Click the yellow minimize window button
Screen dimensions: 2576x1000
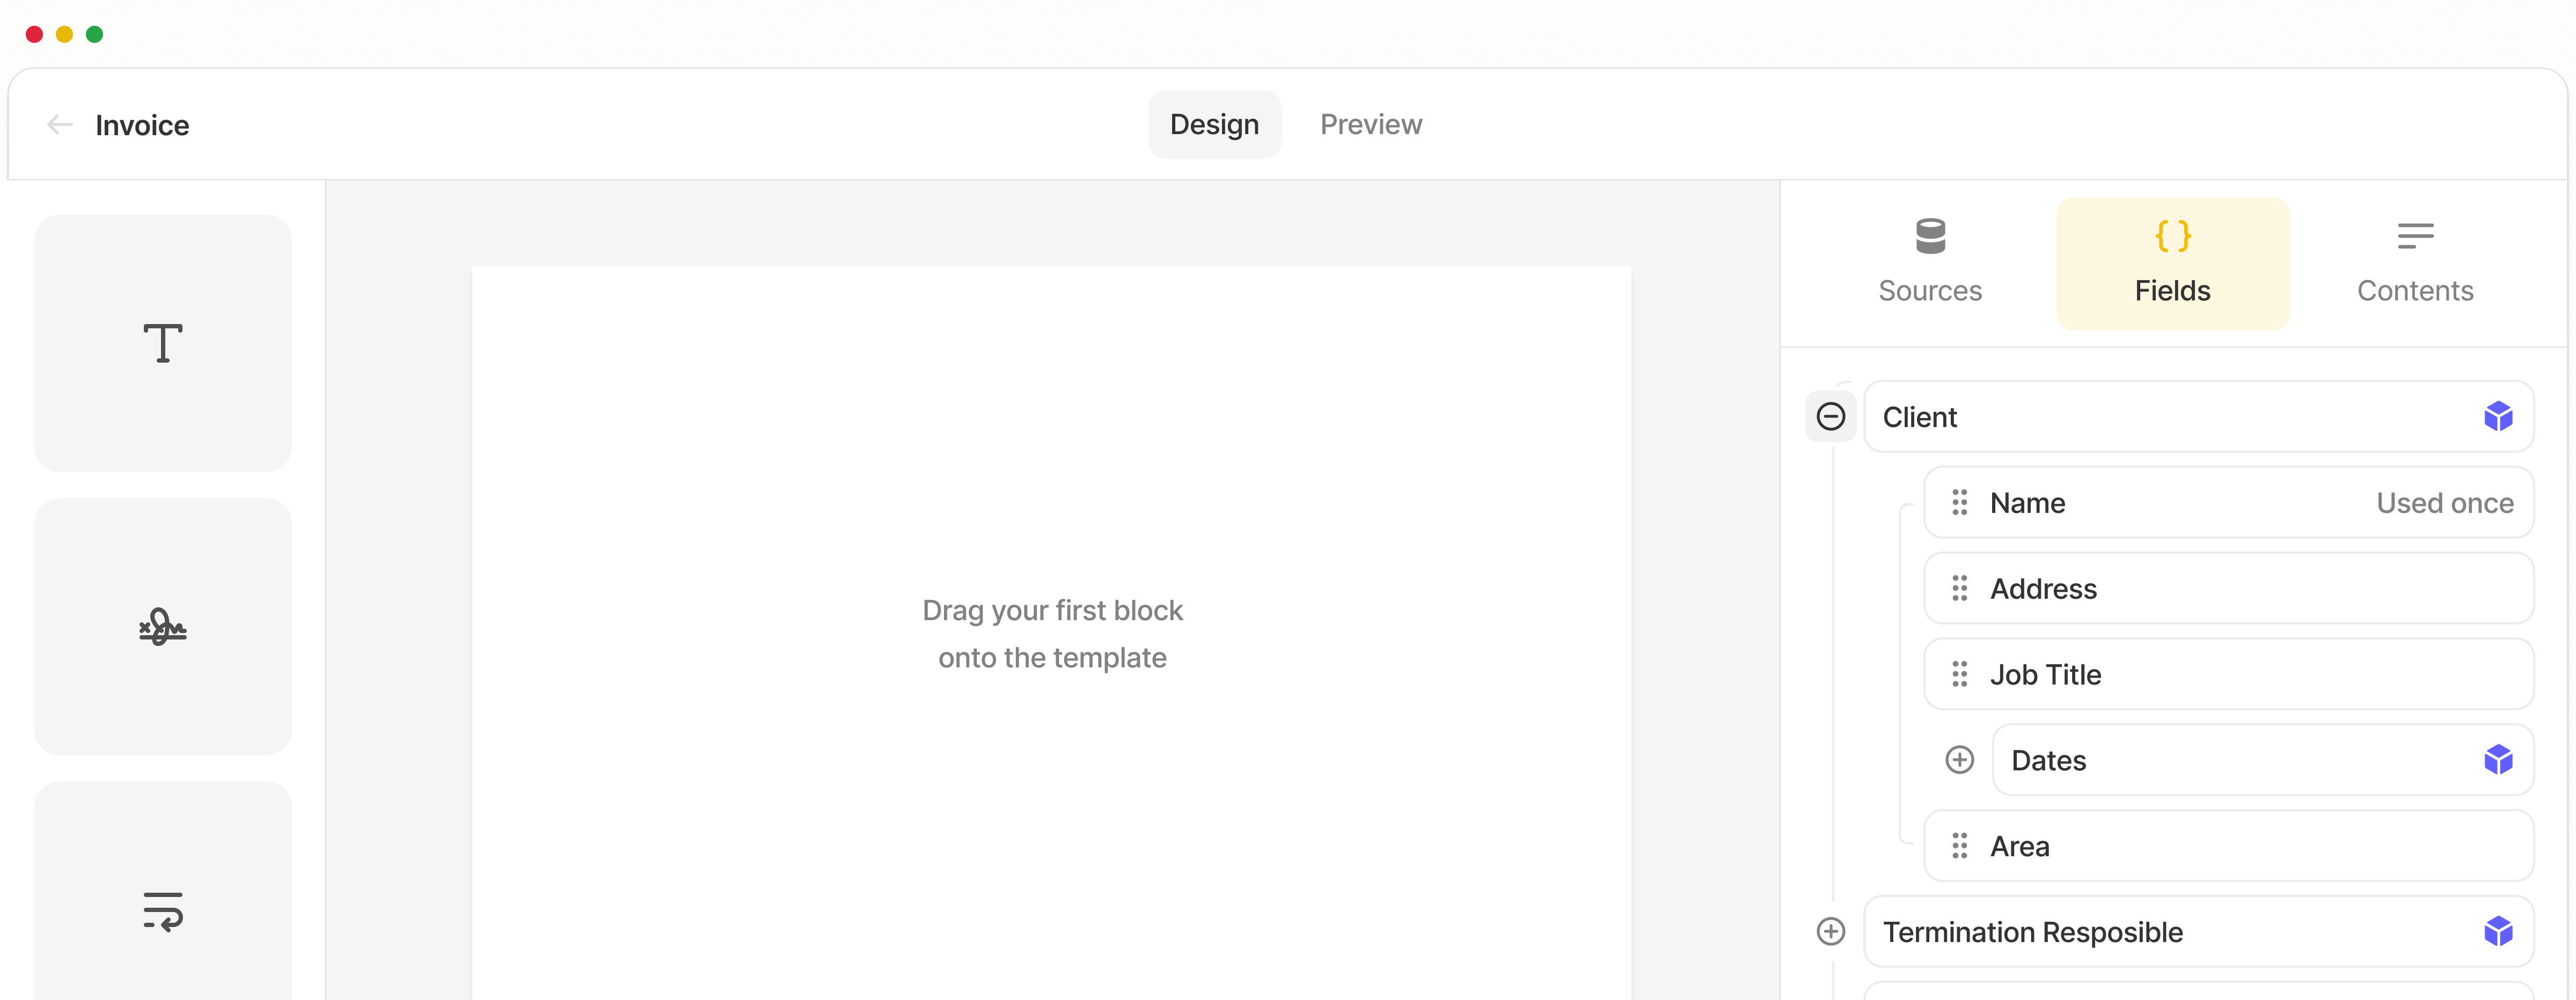(64, 34)
